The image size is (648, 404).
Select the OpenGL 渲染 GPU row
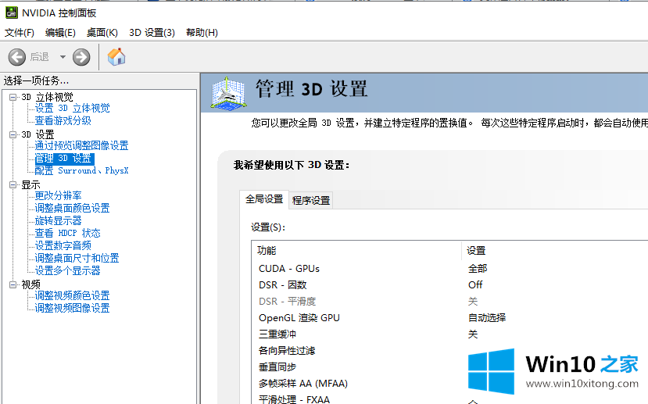(x=449, y=318)
